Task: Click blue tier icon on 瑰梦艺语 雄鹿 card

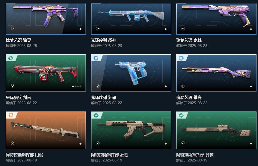Action: click(181, 58)
